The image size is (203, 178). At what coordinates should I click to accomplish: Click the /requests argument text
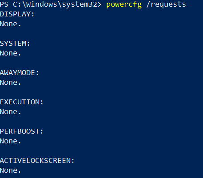coord(166,4)
